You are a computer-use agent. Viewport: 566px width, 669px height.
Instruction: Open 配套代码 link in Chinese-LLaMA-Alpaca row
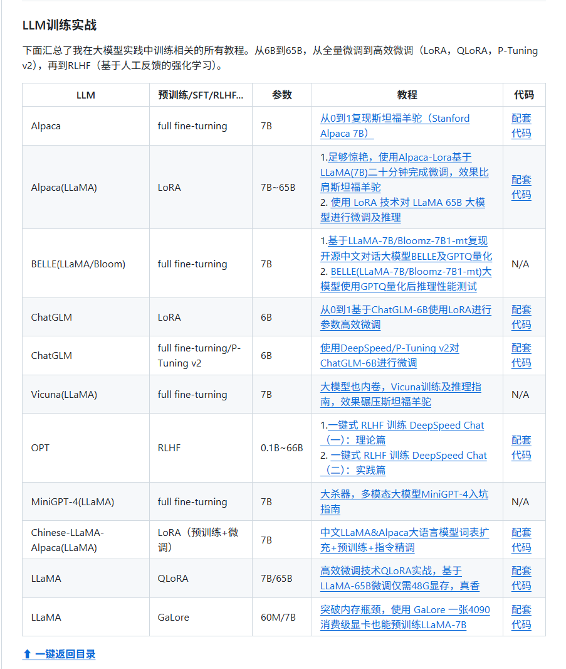521,540
